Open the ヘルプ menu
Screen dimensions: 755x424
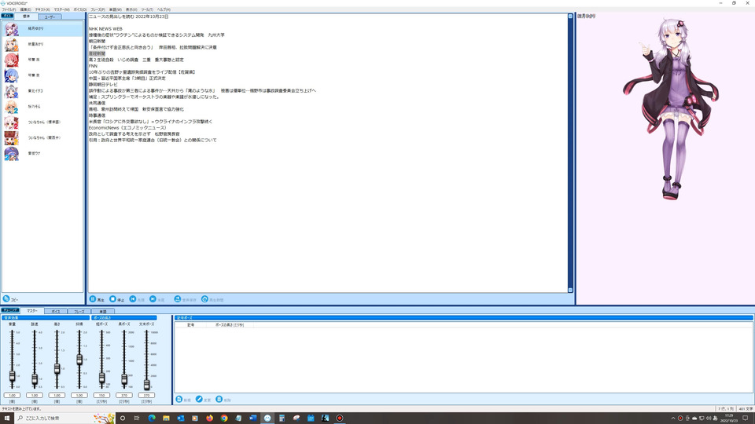pos(164,9)
